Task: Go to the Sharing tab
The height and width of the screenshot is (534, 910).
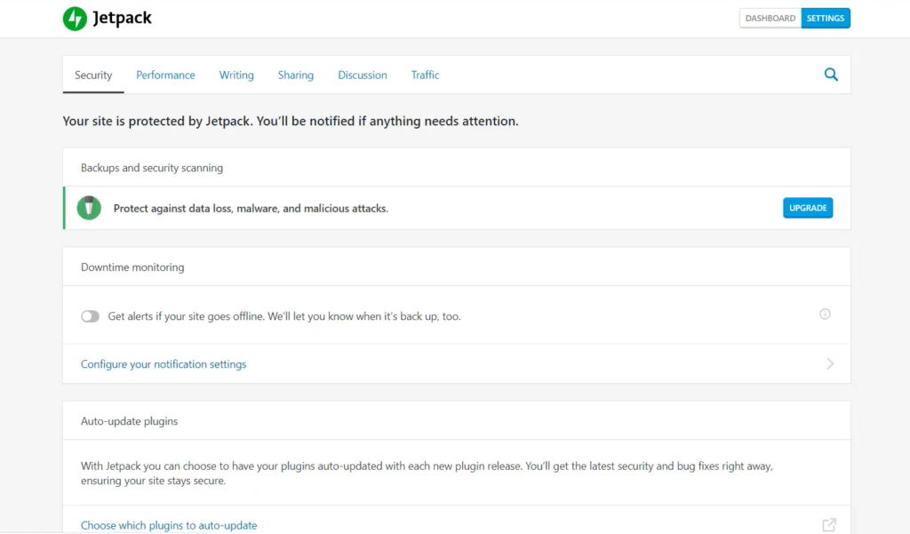Action: click(x=295, y=76)
